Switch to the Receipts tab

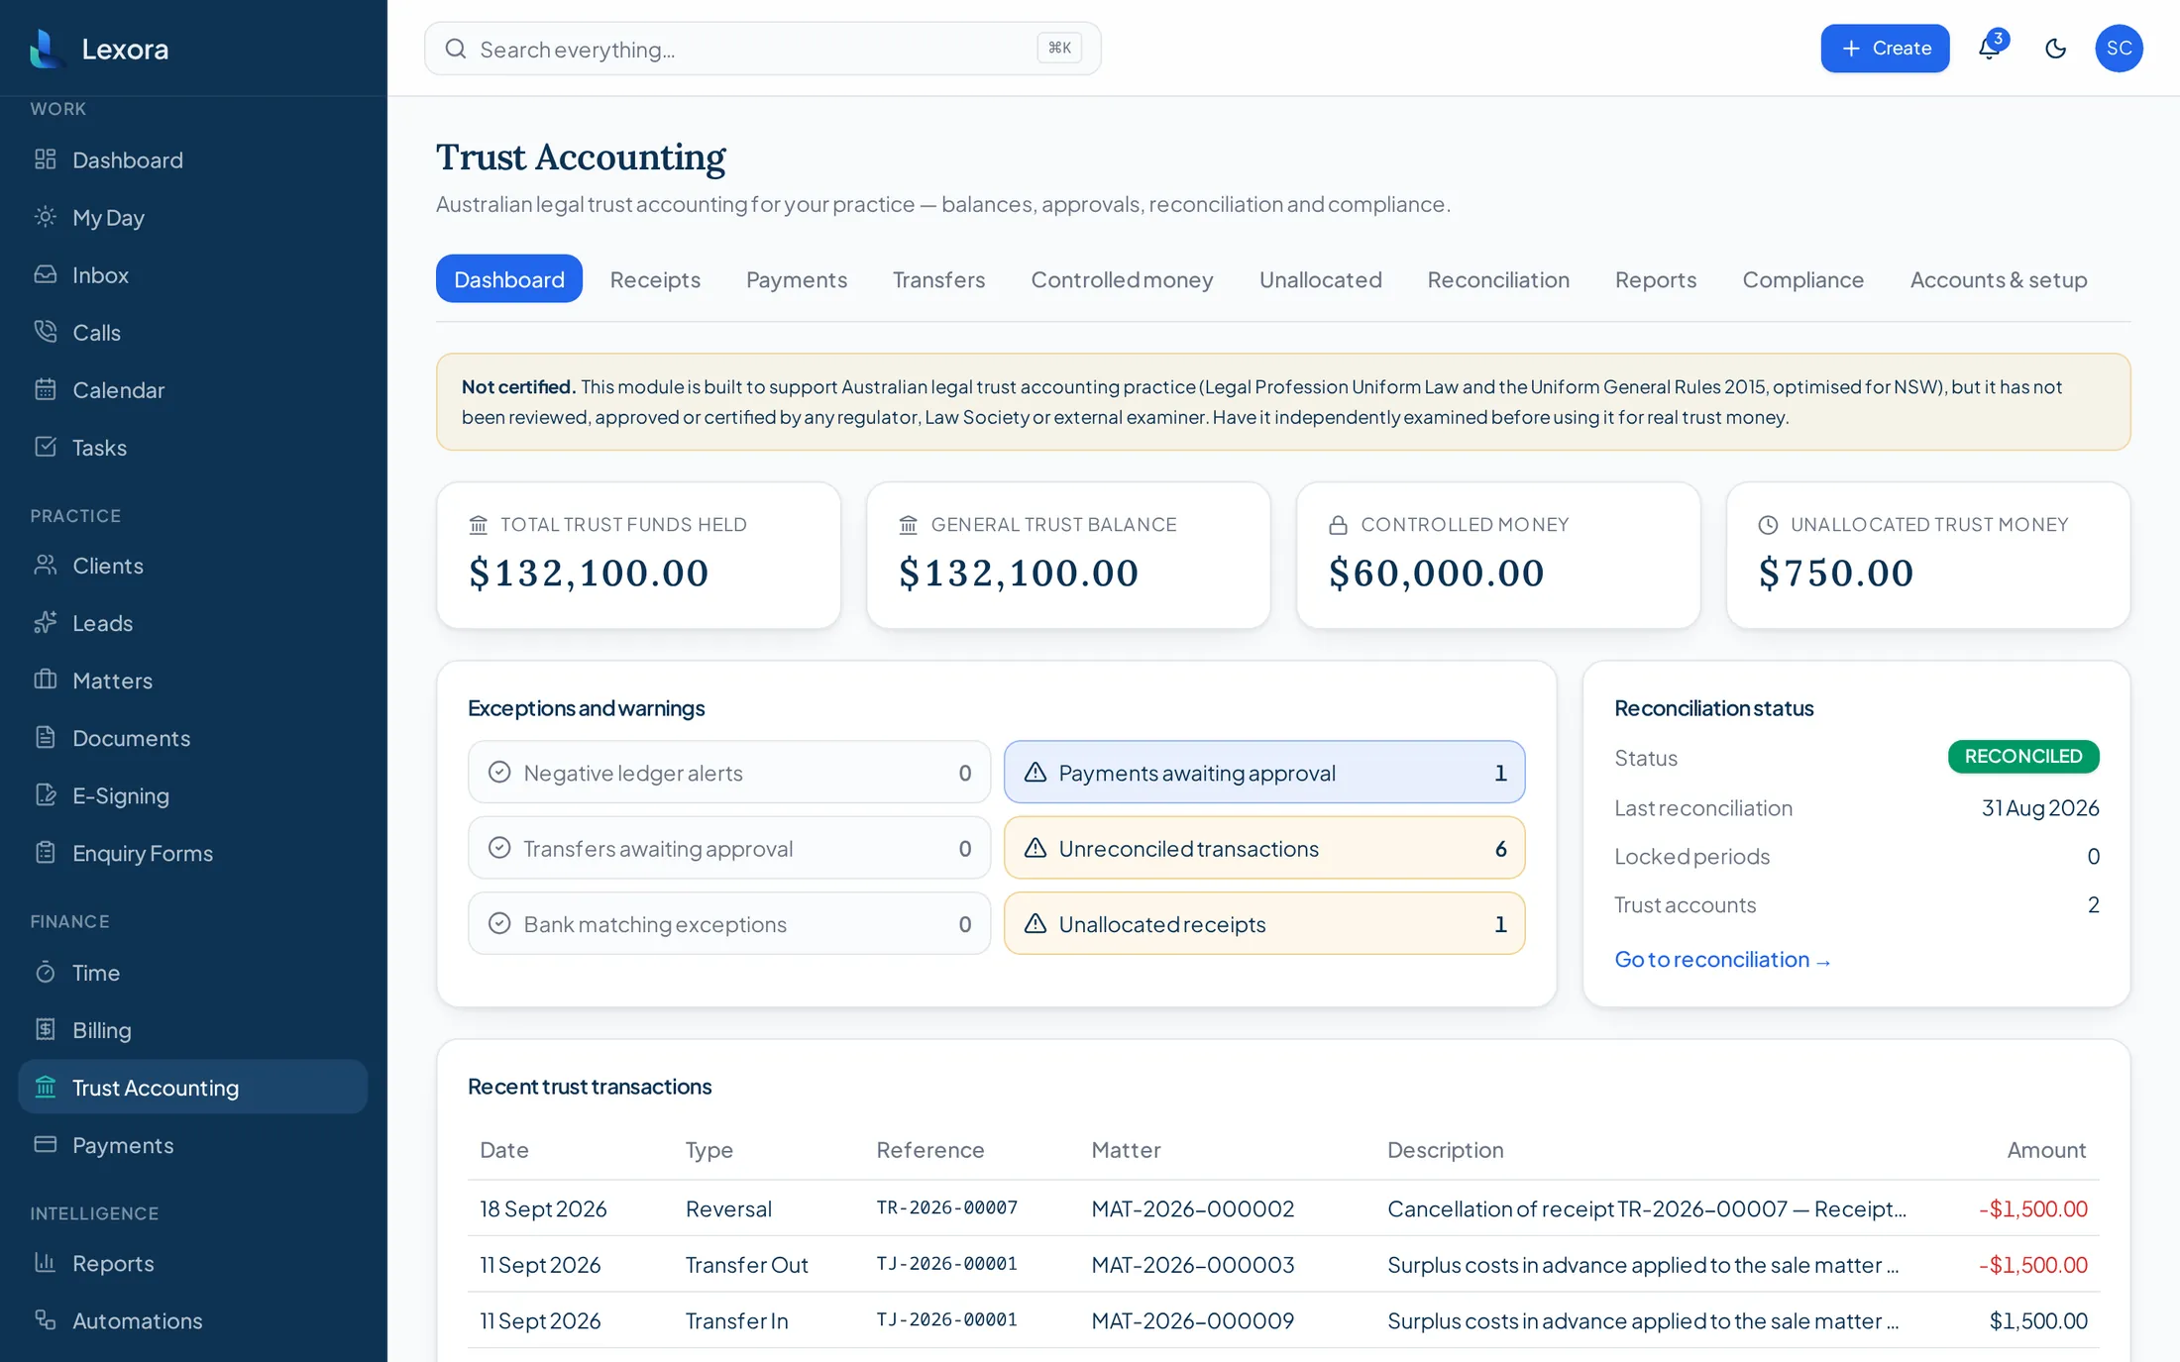point(655,279)
